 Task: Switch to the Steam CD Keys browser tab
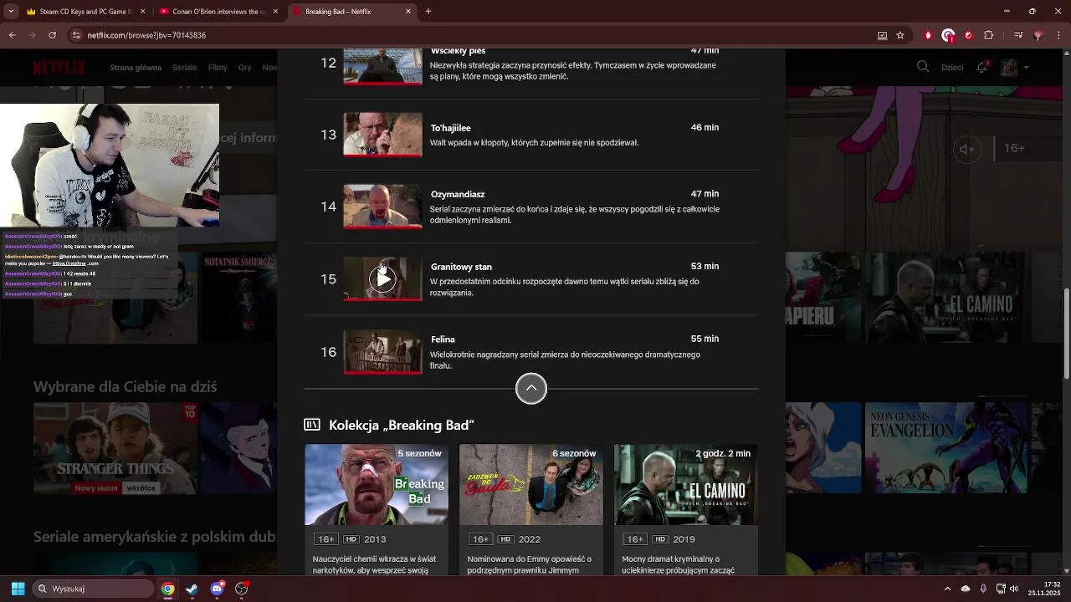click(84, 12)
